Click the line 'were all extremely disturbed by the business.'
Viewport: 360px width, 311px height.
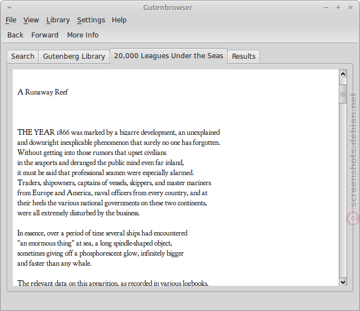[78, 213]
